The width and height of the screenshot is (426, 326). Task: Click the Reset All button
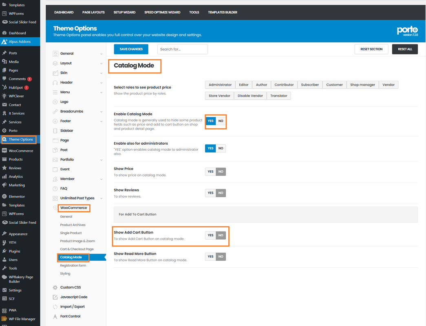[x=405, y=49]
